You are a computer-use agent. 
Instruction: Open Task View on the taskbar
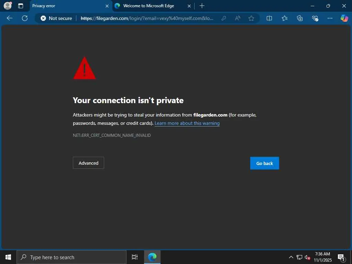coord(135,257)
